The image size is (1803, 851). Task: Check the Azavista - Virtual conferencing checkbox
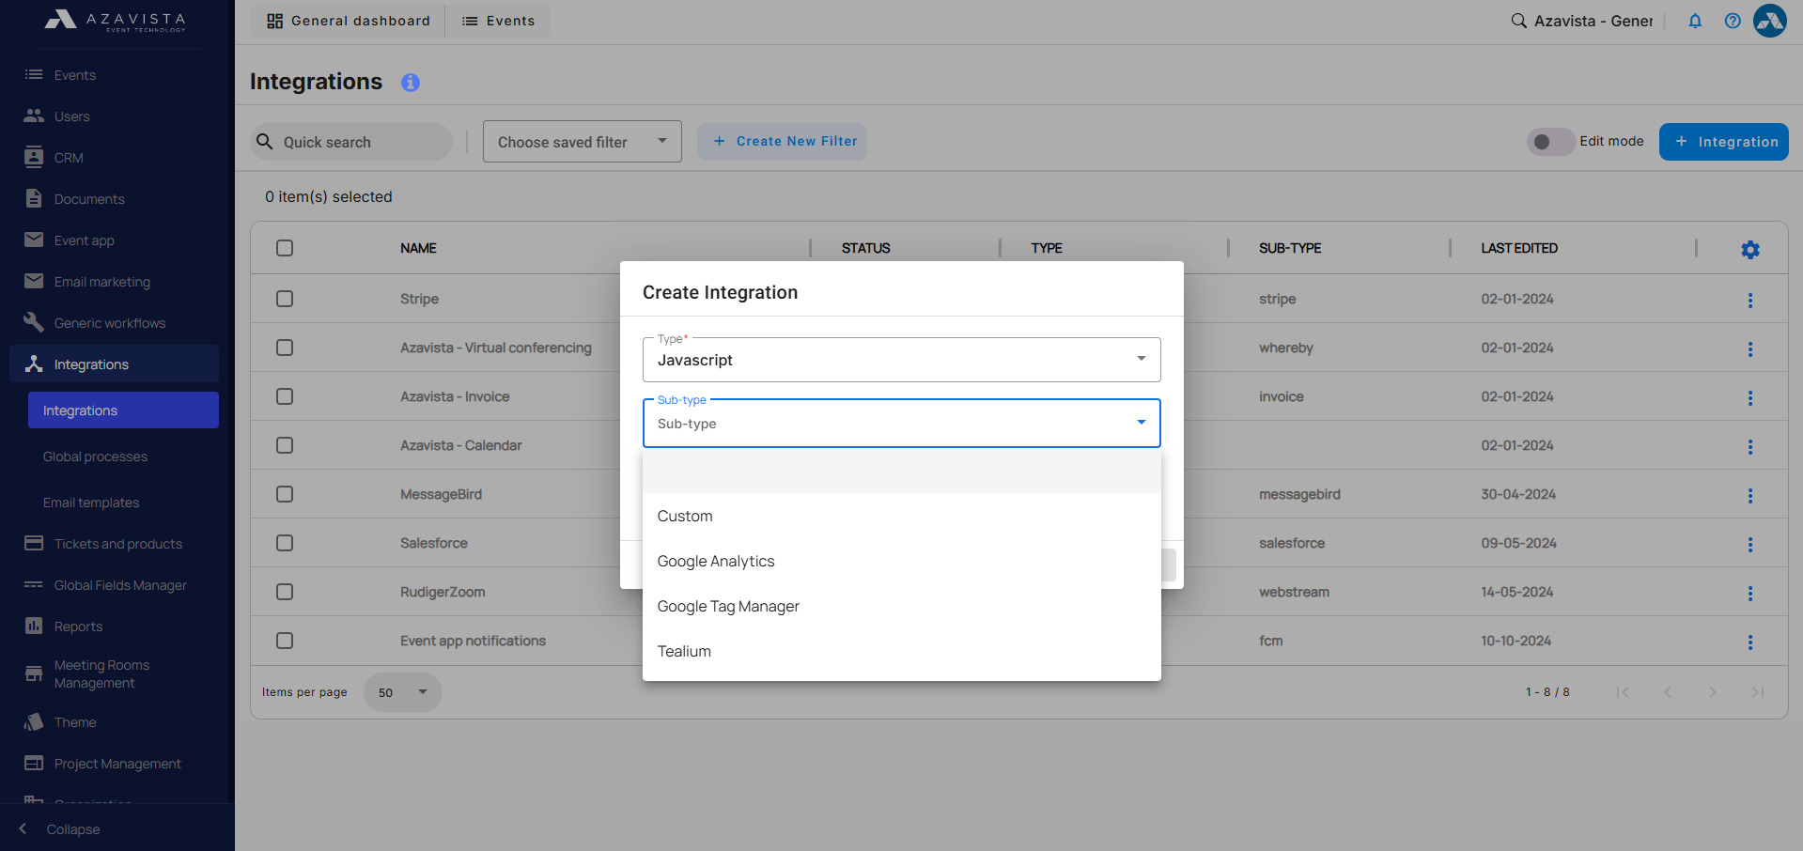pos(285,348)
